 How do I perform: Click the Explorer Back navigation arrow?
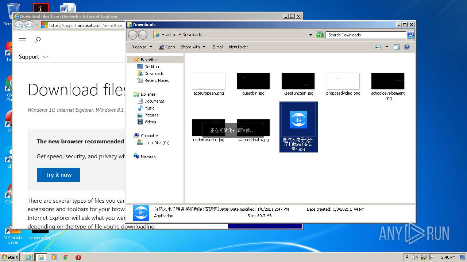(132, 35)
